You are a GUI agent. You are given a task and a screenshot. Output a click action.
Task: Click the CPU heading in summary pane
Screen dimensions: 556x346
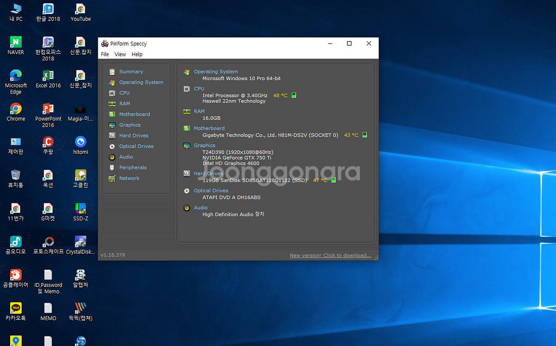pyautogui.click(x=199, y=89)
